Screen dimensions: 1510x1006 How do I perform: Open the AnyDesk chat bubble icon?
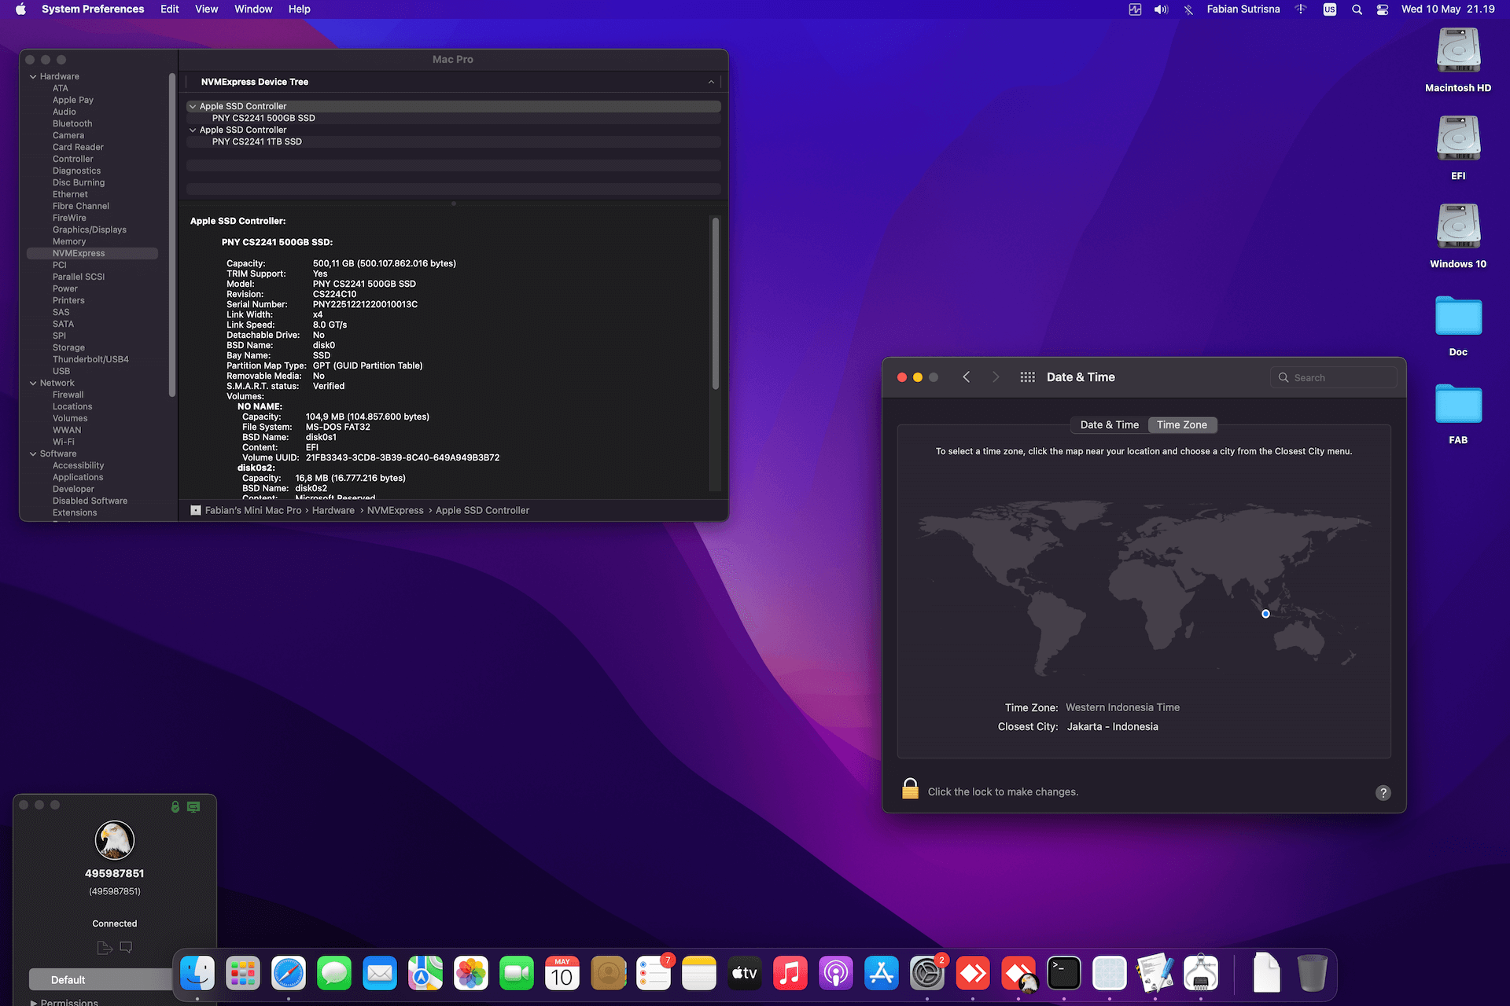click(x=126, y=948)
